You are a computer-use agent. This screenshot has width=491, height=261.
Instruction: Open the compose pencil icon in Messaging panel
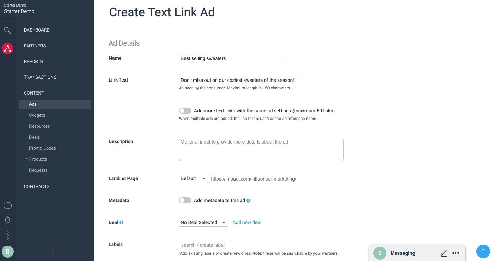click(444, 253)
